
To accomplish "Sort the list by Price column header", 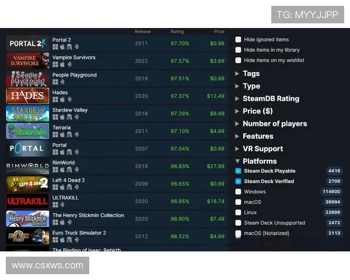I will click(x=219, y=32).
